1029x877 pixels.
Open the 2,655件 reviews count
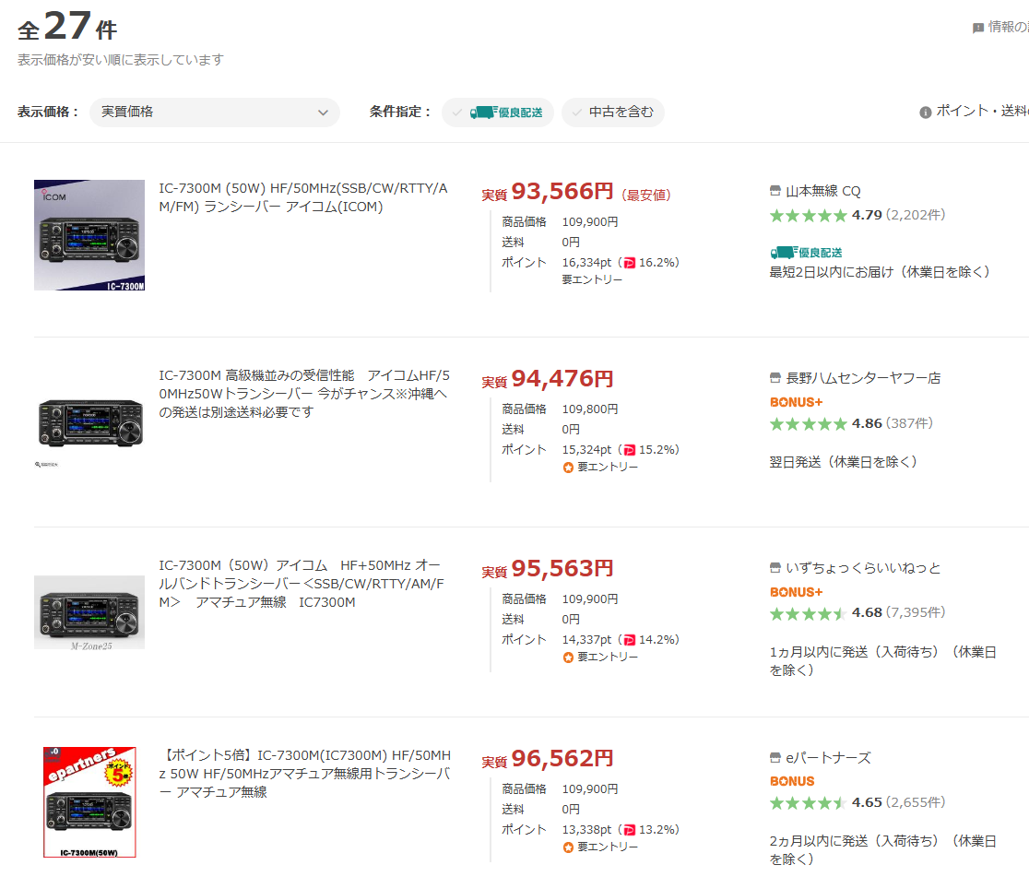pyautogui.click(x=916, y=803)
